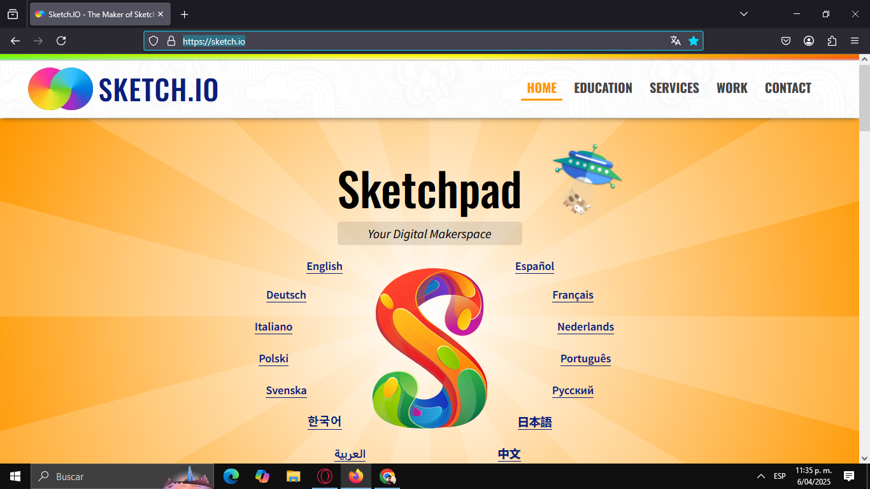Open the WORK navigation item
Viewport: 870px width, 489px height.
pyautogui.click(x=732, y=88)
